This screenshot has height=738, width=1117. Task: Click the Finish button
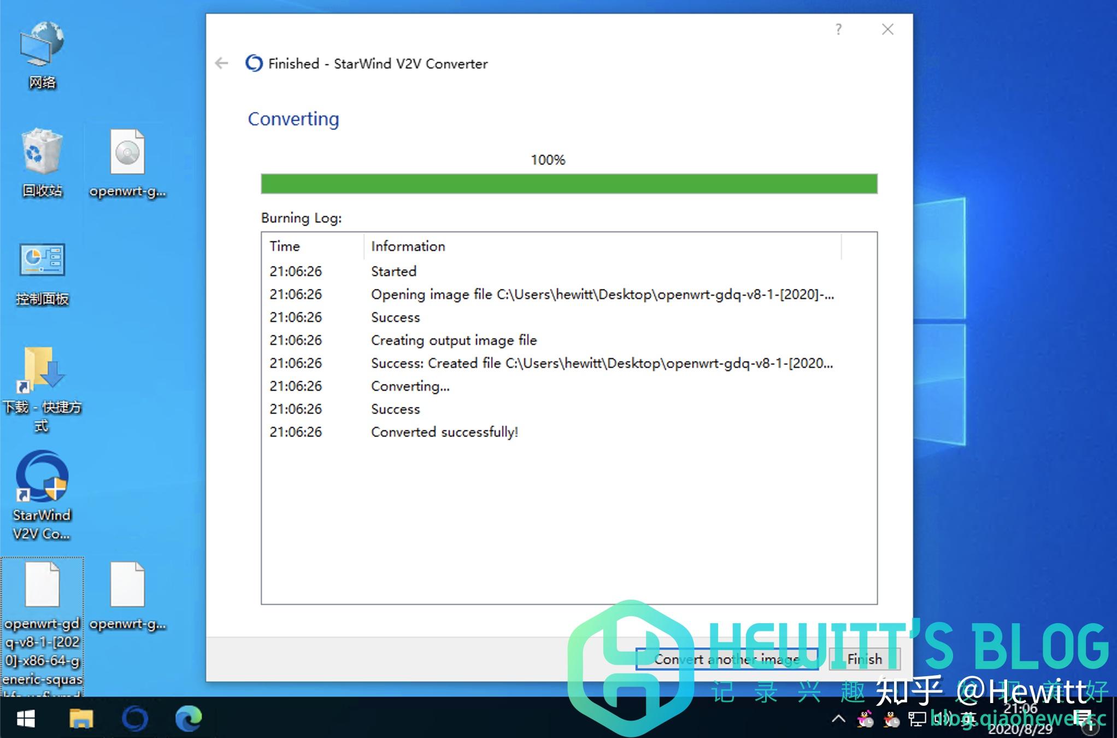[x=865, y=659]
